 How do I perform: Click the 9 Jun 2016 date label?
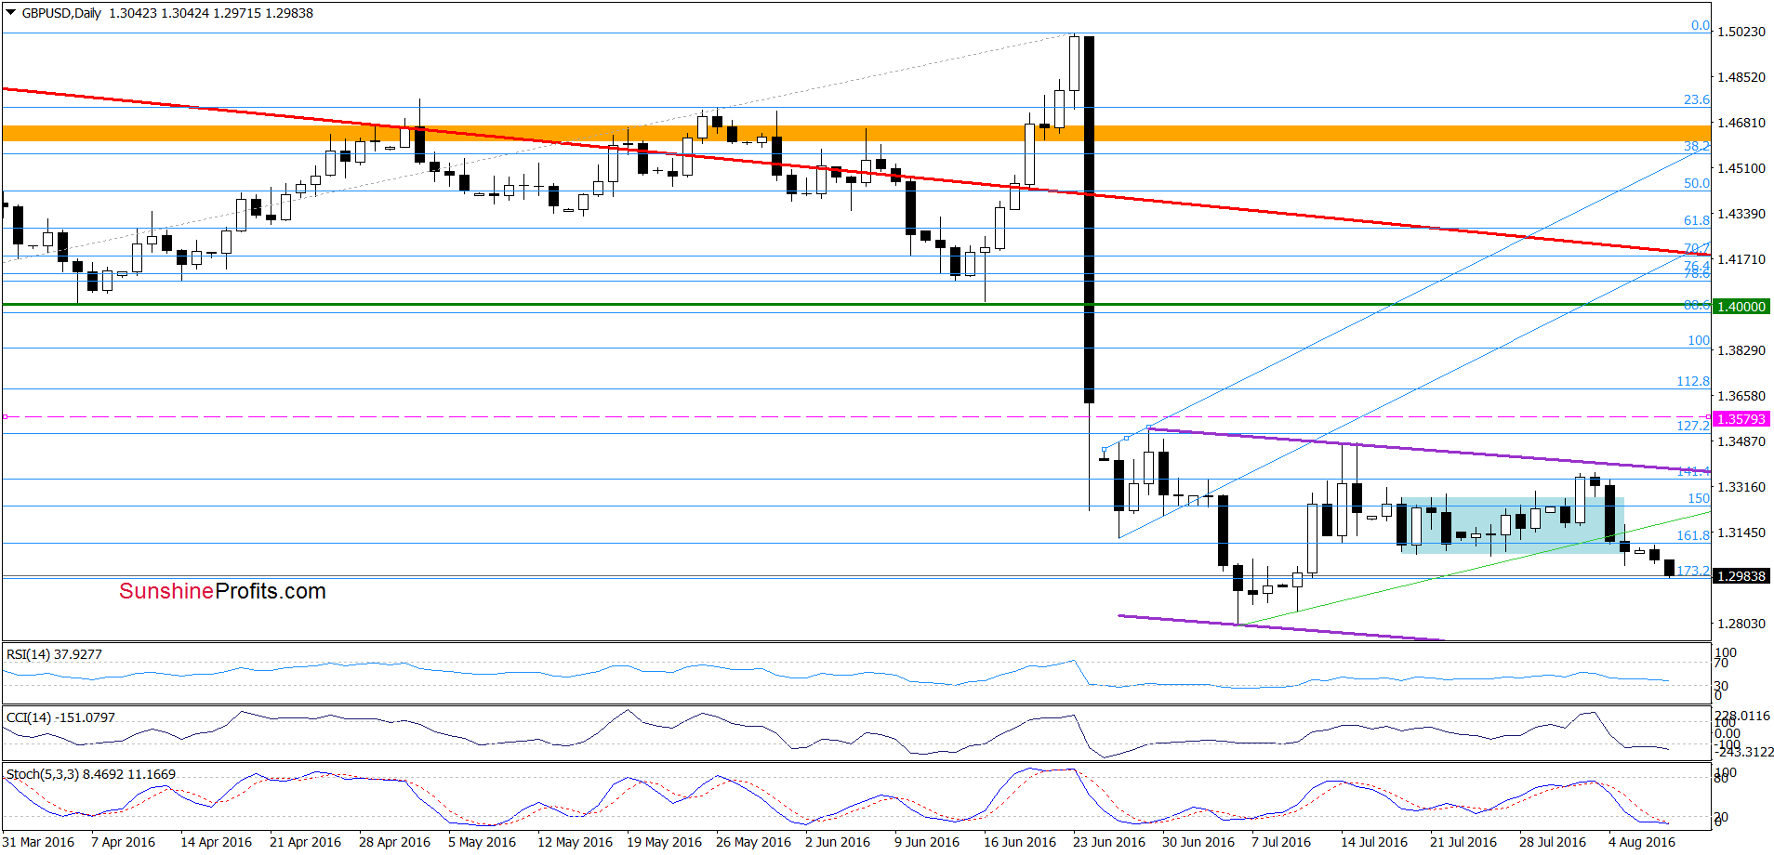click(927, 842)
